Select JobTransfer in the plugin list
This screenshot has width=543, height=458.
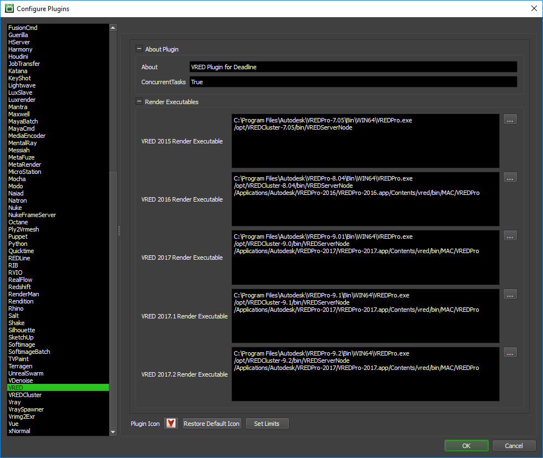click(x=58, y=64)
